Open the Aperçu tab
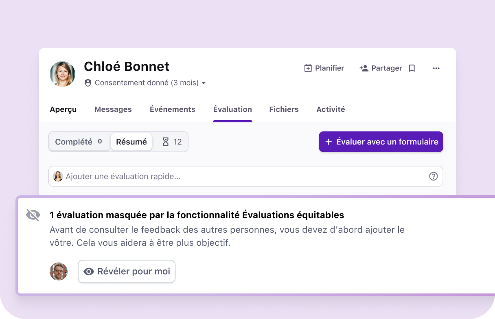The image size is (495, 319). [x=63, y=109]
